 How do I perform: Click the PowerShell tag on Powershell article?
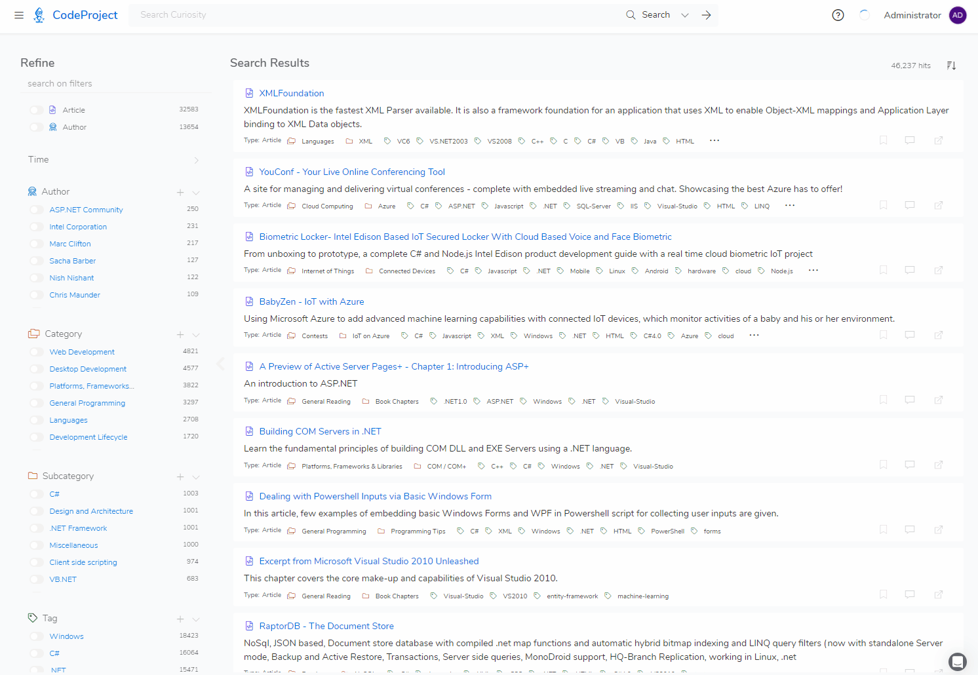pos(667,531)
